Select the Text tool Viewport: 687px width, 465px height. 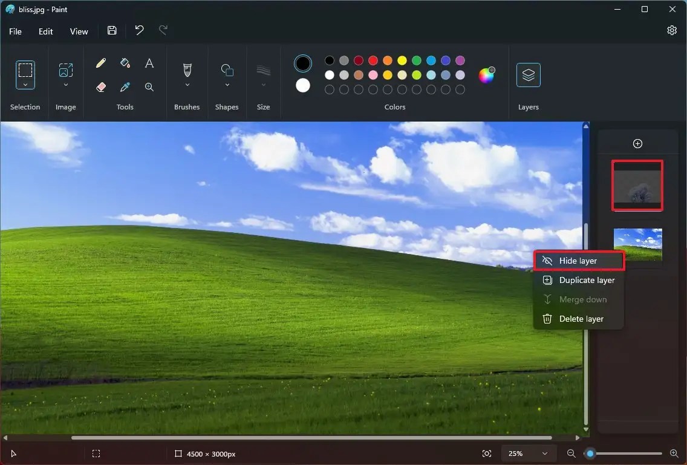pos(149,62)
